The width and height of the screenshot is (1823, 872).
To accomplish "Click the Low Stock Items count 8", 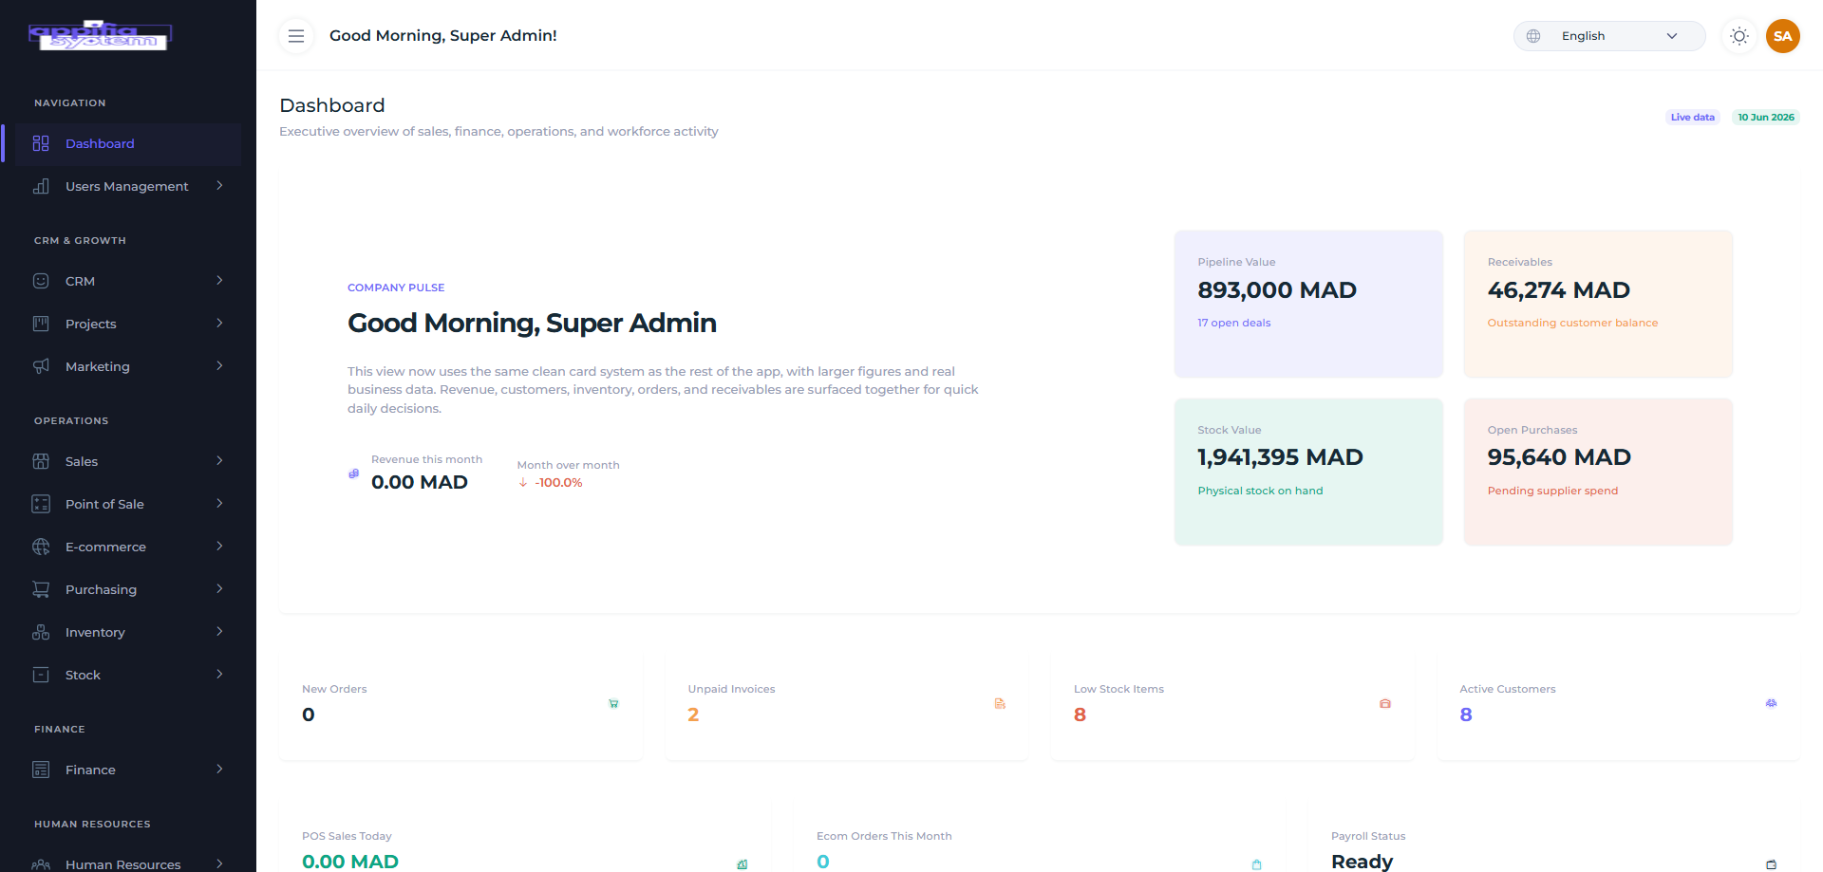I will [x=1080, y=714].
